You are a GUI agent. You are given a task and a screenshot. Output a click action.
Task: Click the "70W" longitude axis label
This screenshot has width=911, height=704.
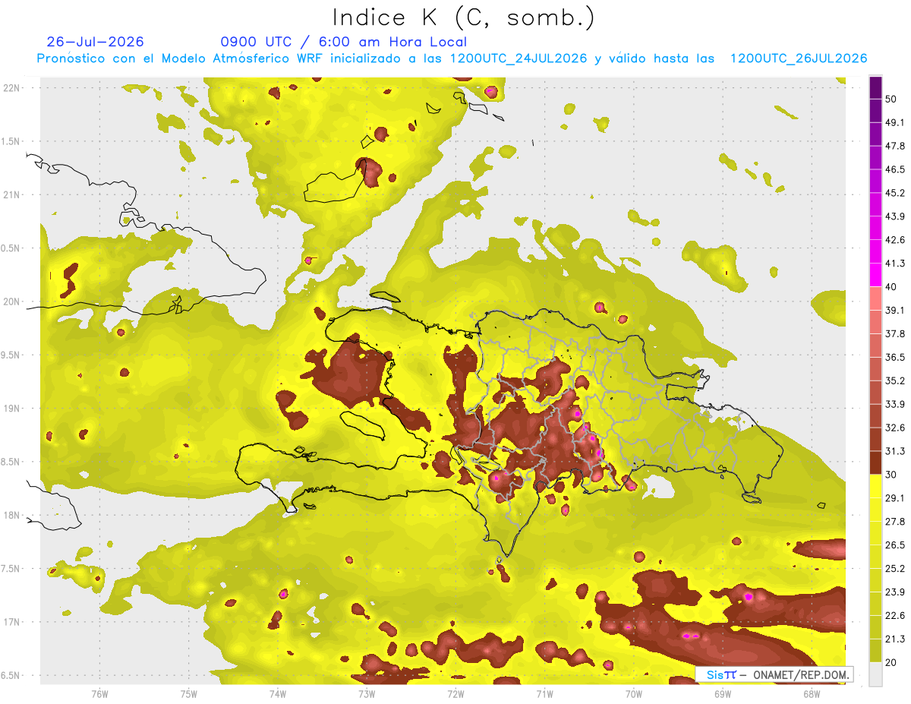click(x=633, y=694)
